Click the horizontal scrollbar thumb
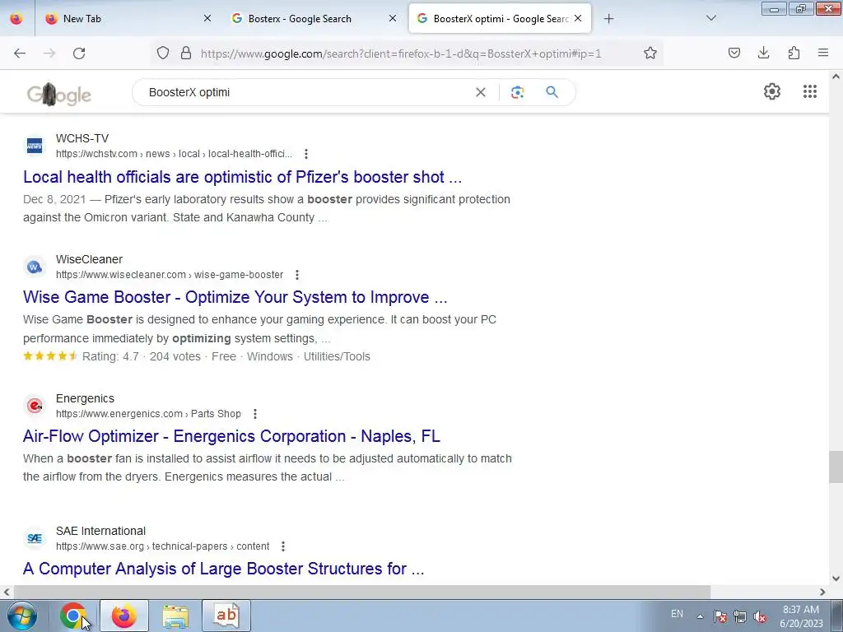The image size is (843, 632). coord(361,592)
